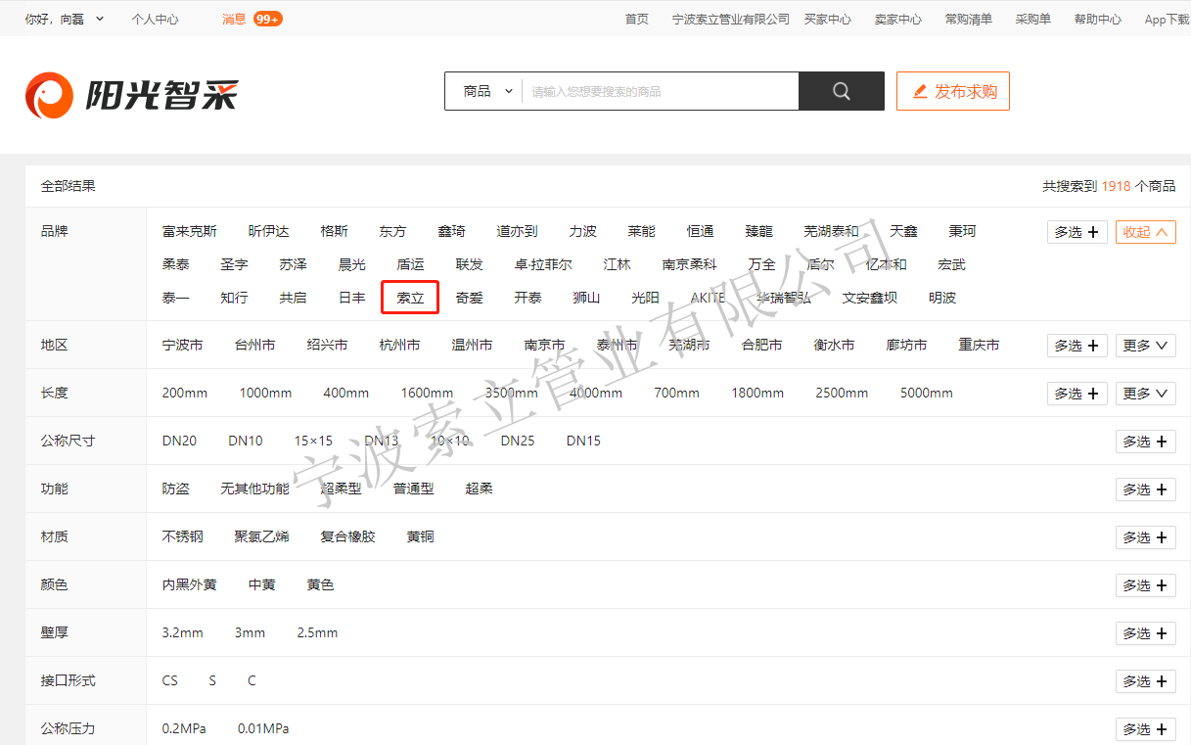Collapse the brand list via 收起
This screenshot has width=1191, height=745.
click(1145, 231)
